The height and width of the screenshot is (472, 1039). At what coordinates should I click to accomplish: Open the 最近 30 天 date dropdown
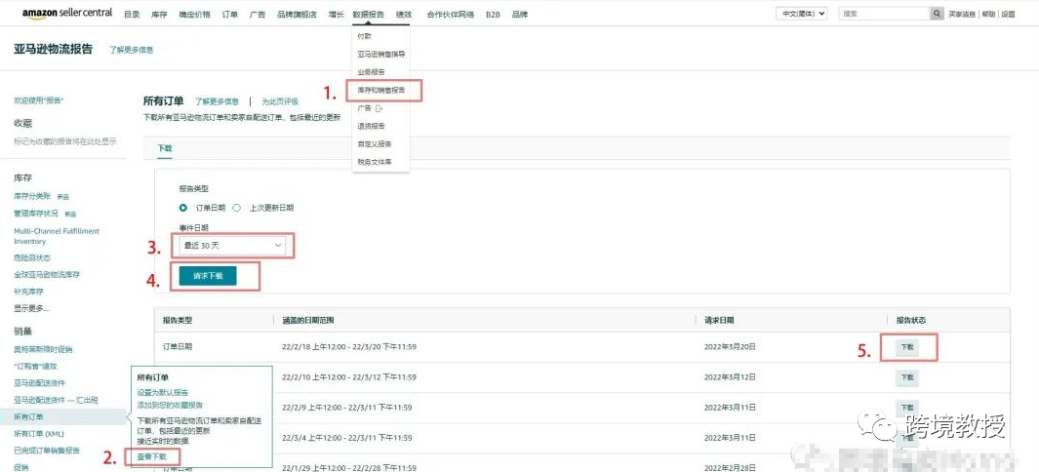[232, 246]
